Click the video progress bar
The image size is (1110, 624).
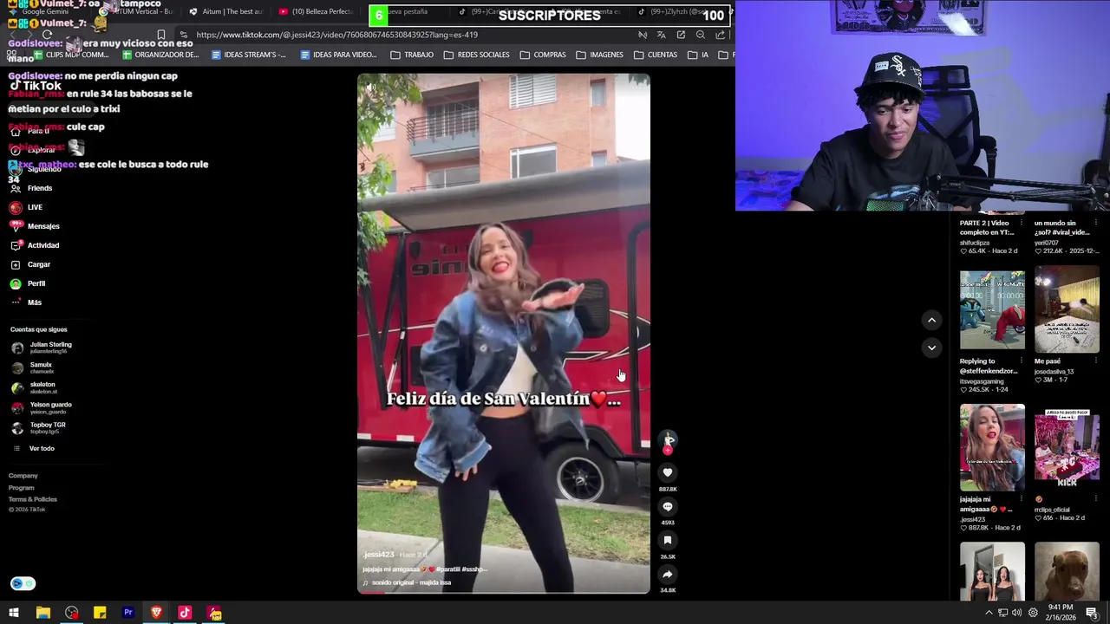tap(503, 592)
